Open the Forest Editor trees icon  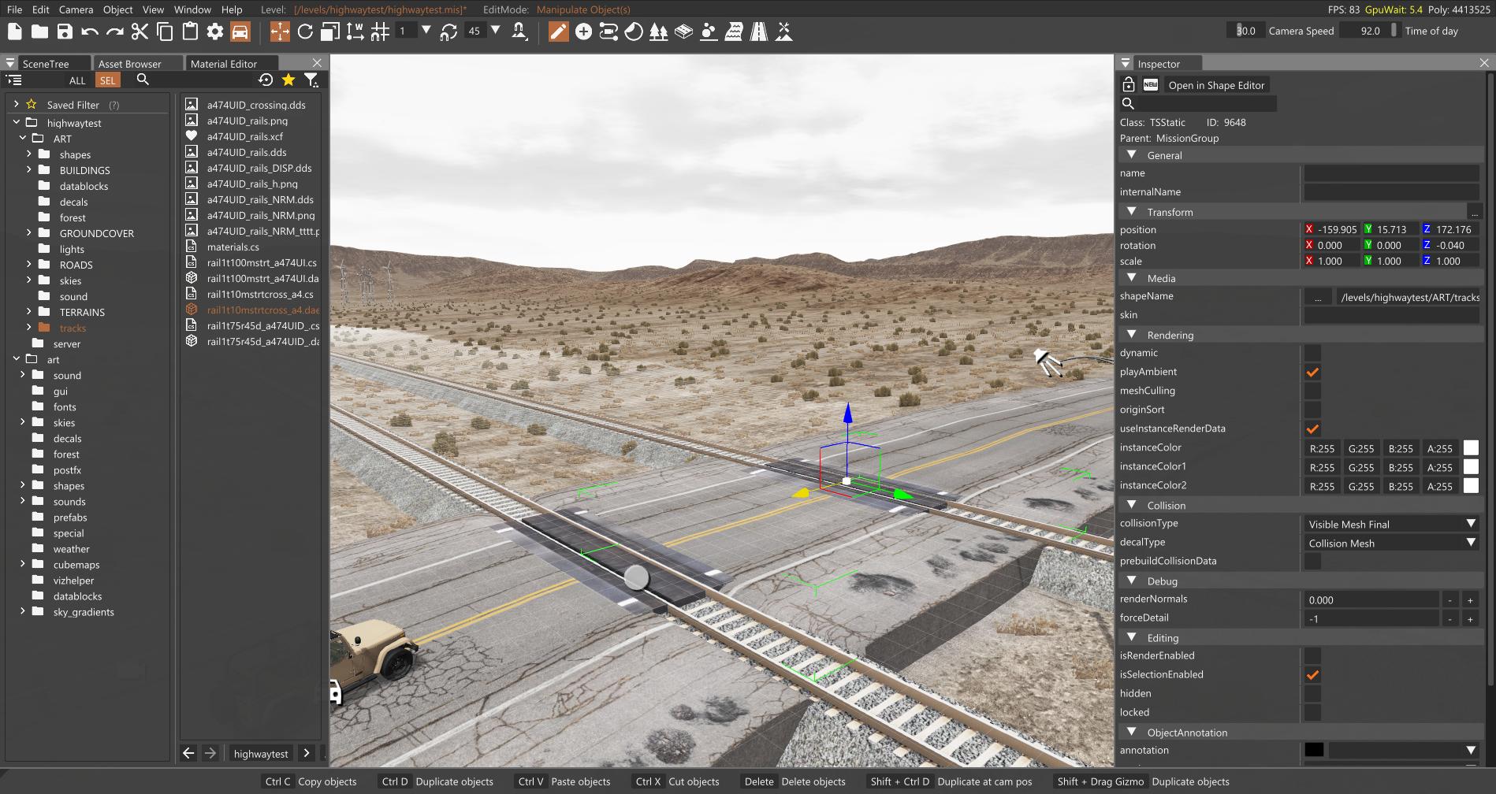(659, 32)
